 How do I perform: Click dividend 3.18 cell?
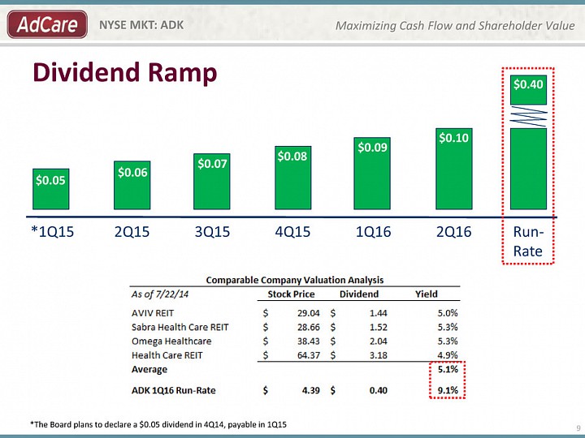point(379,355)
